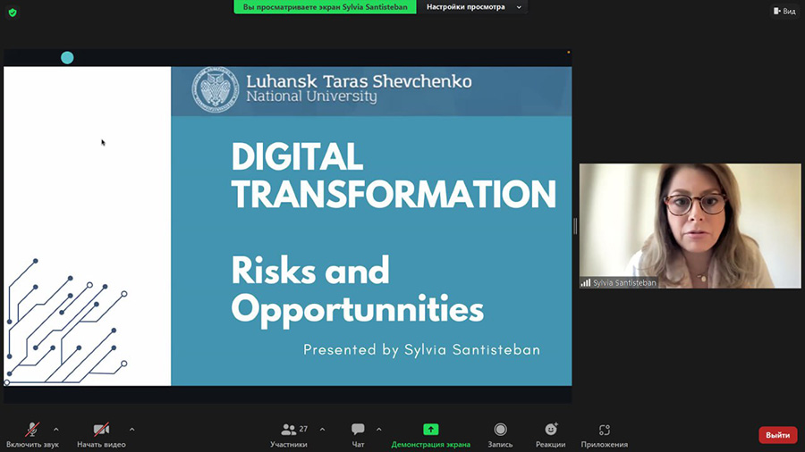Select Sylvia Santisteban's video thumbnail
Viewport: 805px width, 452px height.
pyautogui.click(x=690, y=226)
